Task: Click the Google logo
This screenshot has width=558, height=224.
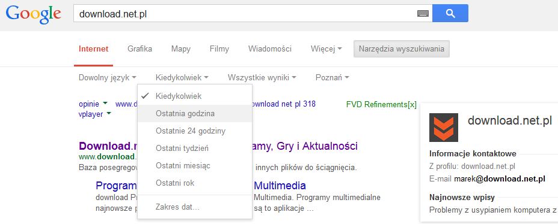Action: pos(34,14)
